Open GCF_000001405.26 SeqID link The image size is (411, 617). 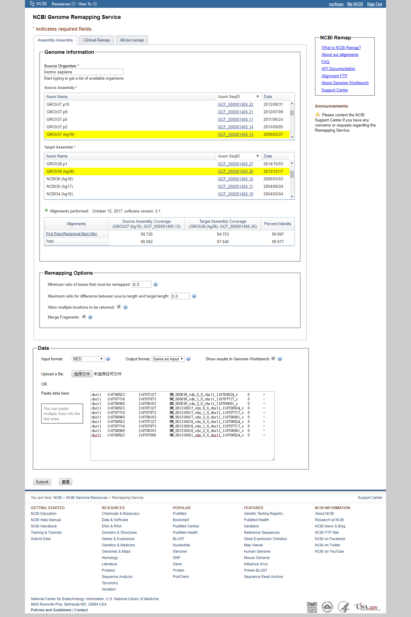pyautogui.click(x=235, y=171)
